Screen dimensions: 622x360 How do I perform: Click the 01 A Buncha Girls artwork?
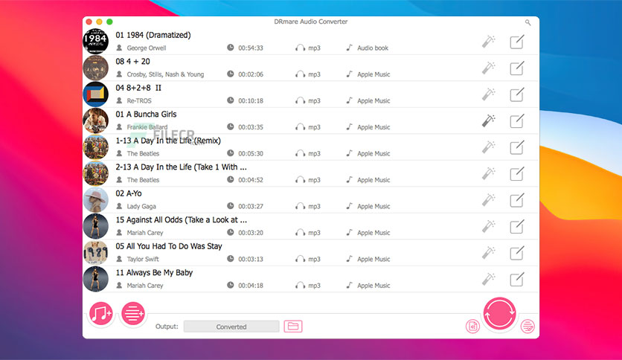[x=95, y=120]
